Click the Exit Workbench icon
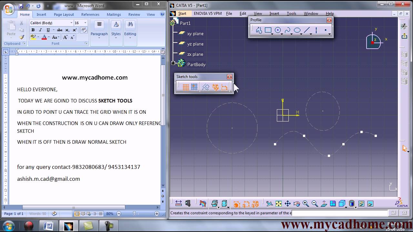This screenshot has height=232, width=413. tap(404, 36)
